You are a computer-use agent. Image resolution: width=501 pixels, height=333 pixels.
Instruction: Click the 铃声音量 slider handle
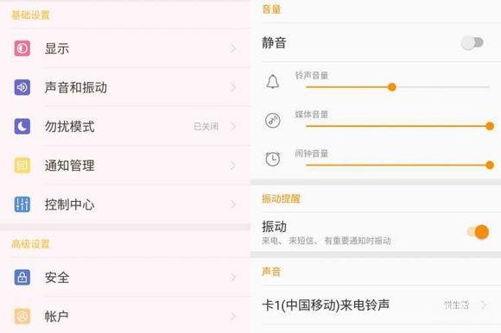coord(391,87)
